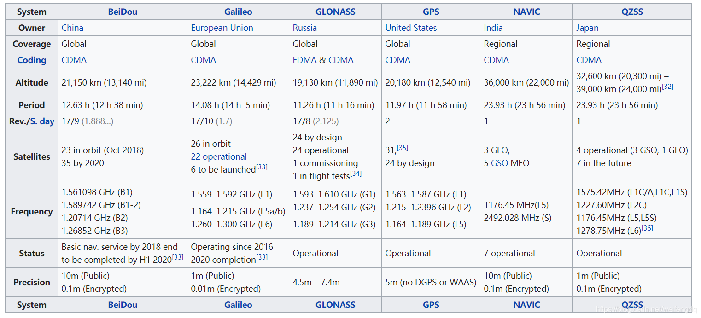The image size is (701, 318).
Task: Open the NAVIC header link above India
Action: (x=526, y=12)
